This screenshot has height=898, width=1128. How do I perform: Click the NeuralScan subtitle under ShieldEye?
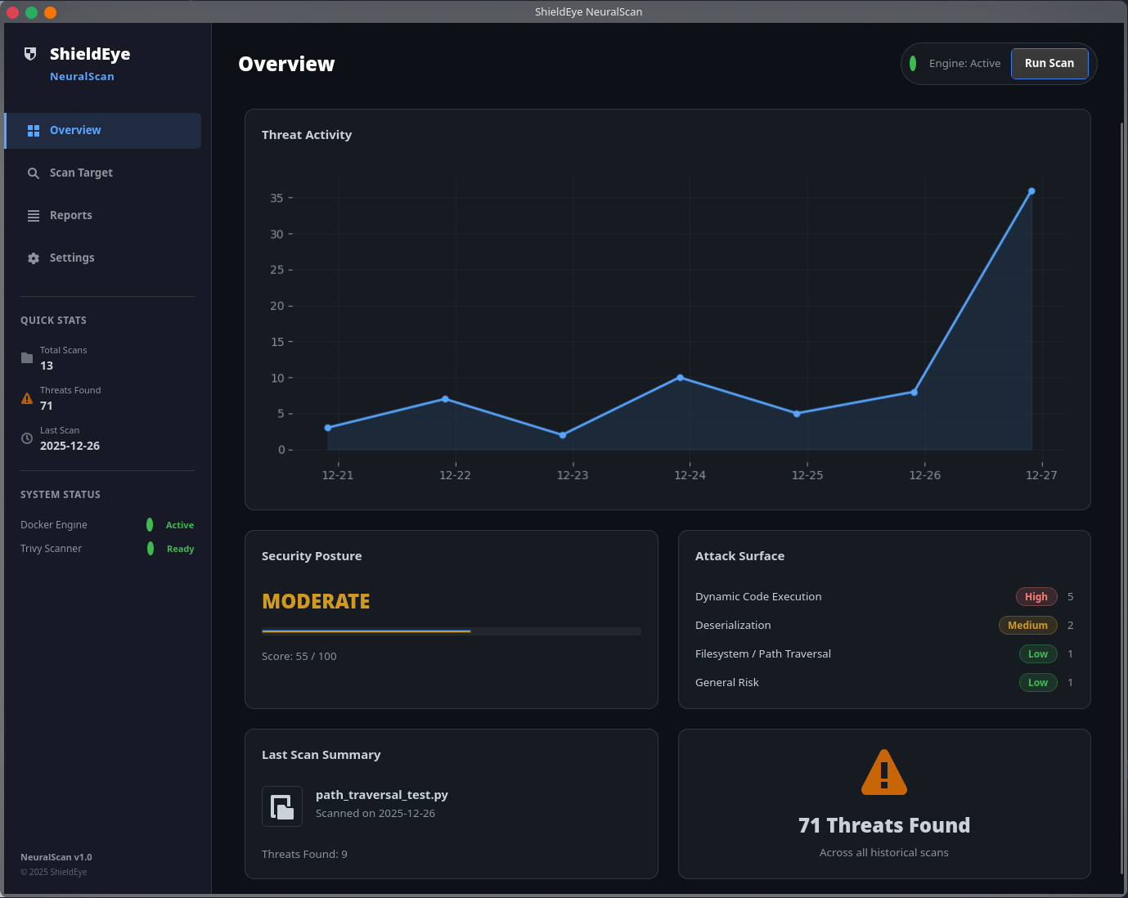[x=82, y=77]
